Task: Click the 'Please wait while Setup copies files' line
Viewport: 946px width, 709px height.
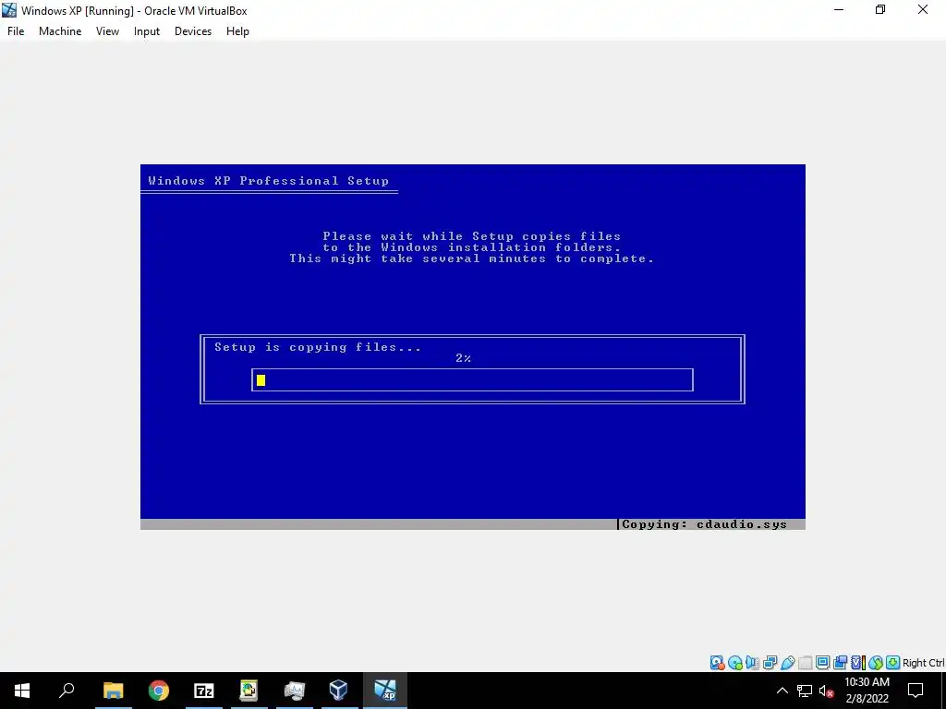Action: (x=472, y=236)
